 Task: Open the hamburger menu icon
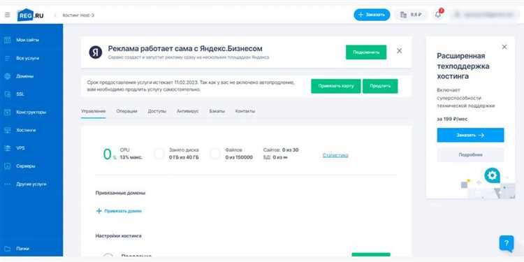click(x=8, y=15)
